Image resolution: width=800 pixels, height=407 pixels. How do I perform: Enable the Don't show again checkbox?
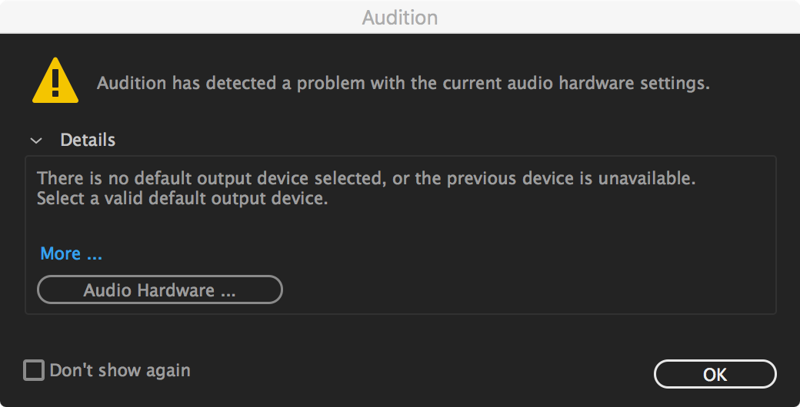click(34, 371)
